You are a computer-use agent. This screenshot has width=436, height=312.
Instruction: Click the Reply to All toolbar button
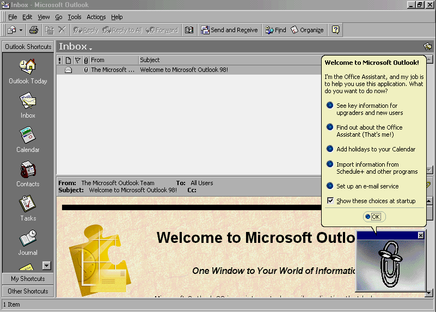pyautogui.click(x=122, y=30)
